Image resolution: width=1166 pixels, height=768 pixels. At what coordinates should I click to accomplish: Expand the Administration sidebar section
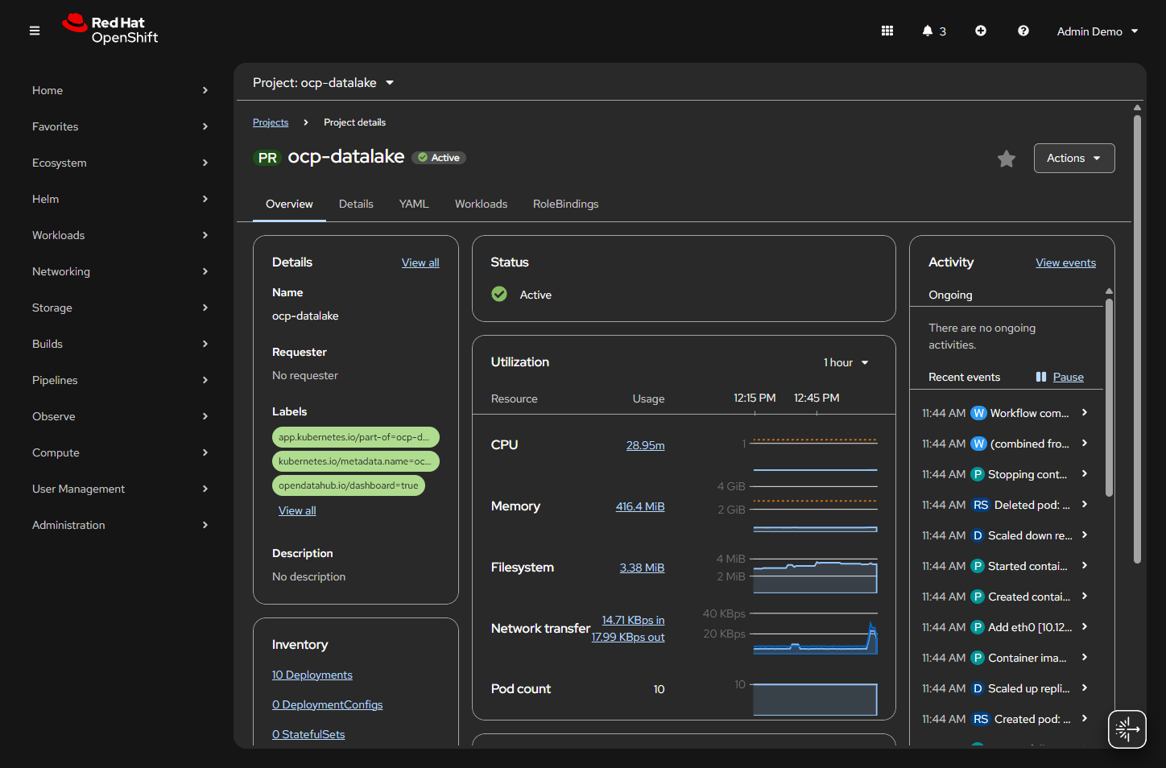(x=120, y=525)
